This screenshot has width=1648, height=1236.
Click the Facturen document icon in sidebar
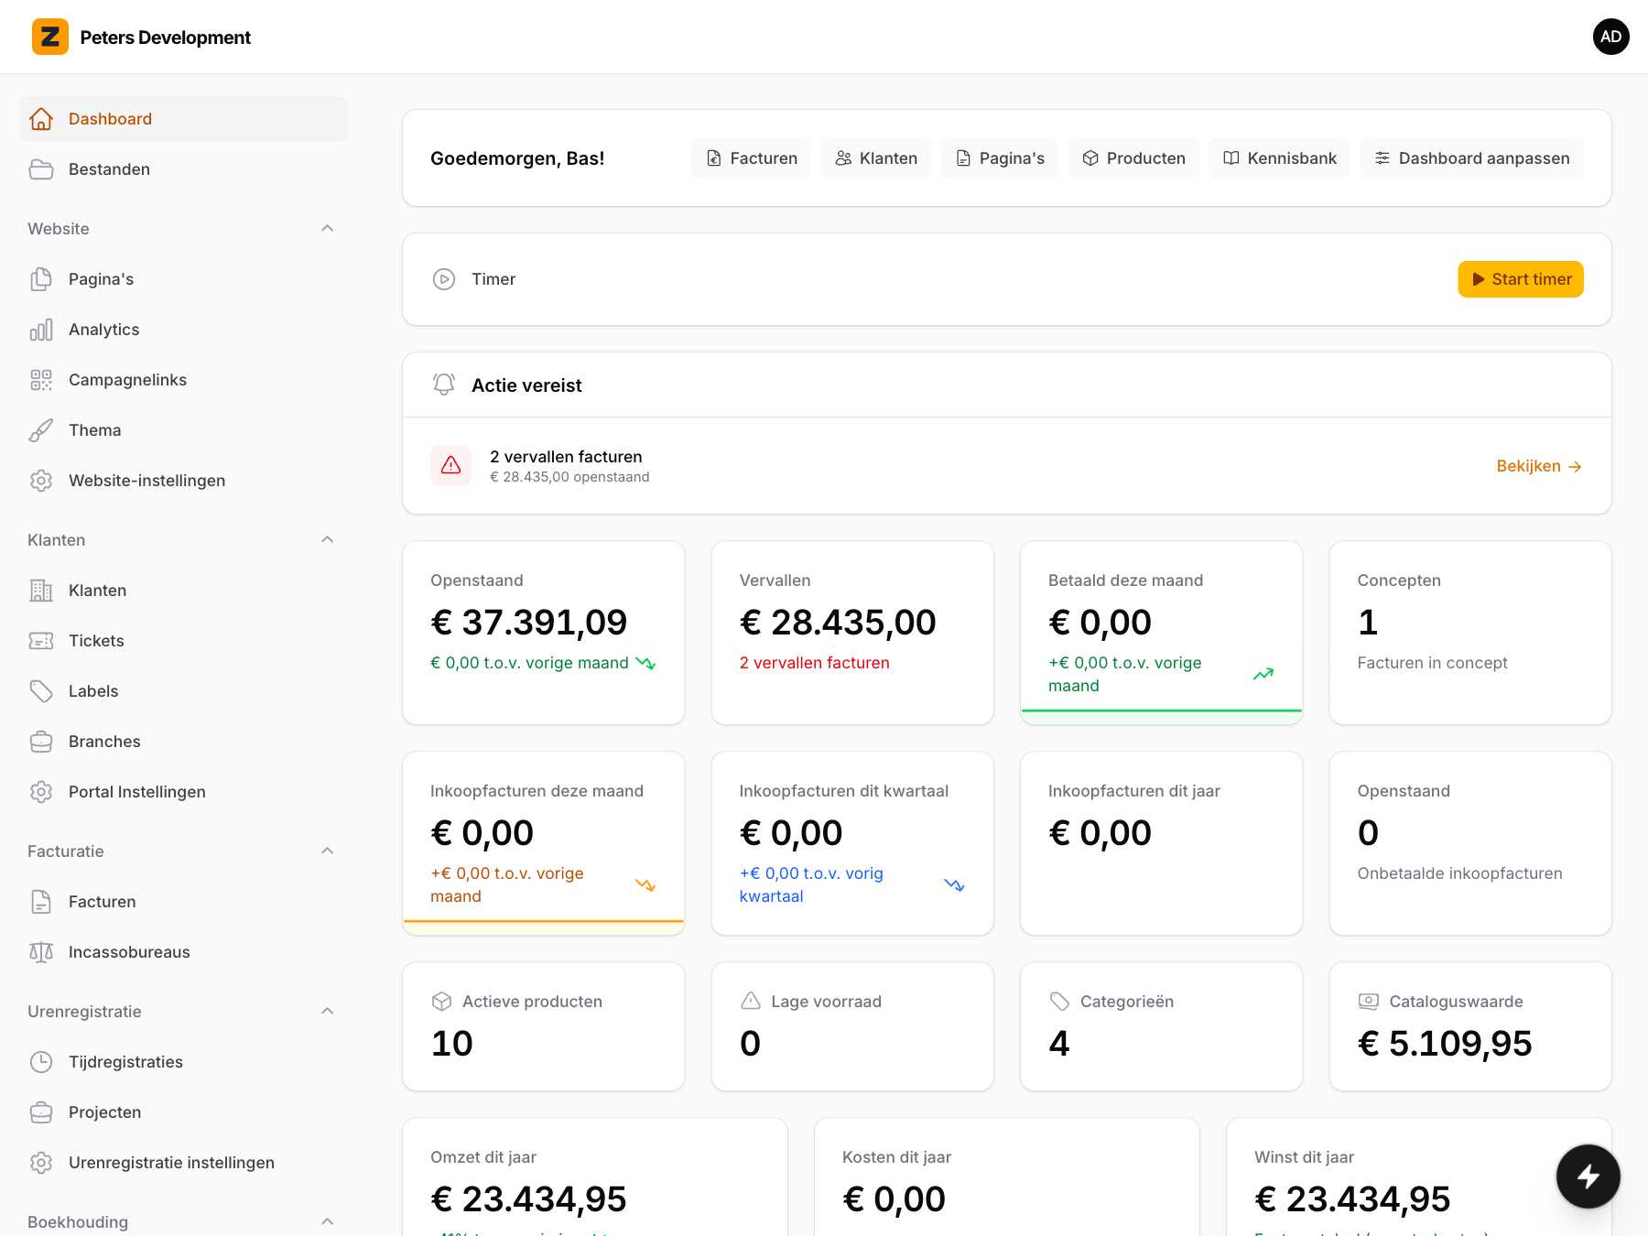[41, 902]
